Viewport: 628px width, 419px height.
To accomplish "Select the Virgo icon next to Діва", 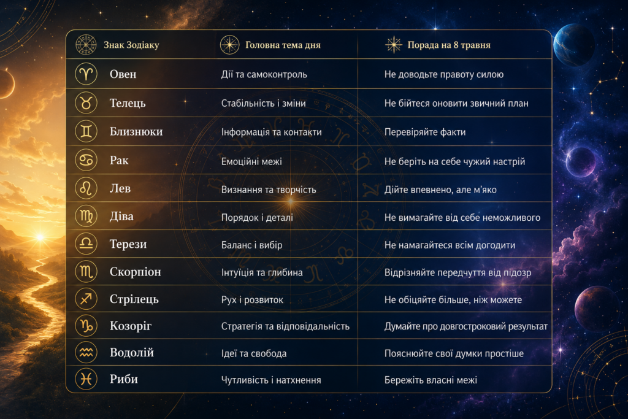I will [86, 217].
